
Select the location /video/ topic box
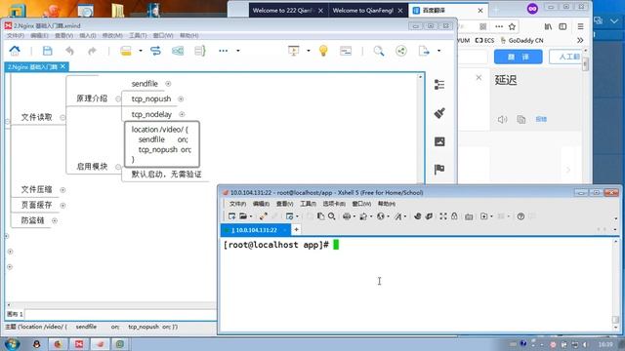[x=161, y=144]
